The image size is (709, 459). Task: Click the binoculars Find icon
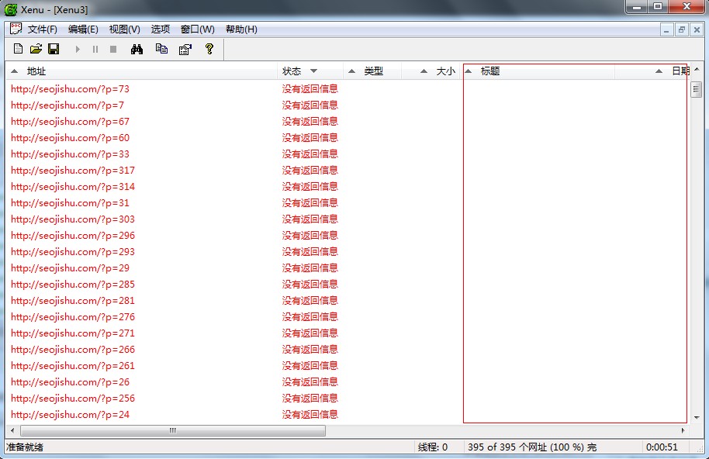point(137,49)
